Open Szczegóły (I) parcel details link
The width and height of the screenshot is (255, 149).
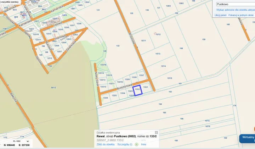pyautogui.click(x=125, y=144)
